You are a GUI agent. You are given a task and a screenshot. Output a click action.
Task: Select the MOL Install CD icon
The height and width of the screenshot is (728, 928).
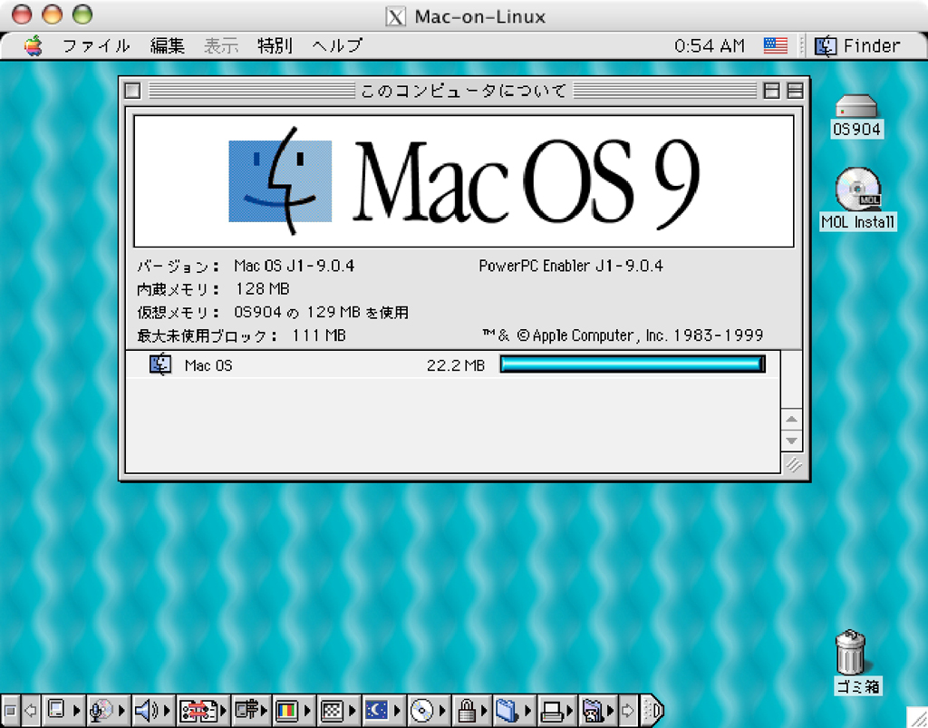(x=857, y=199)
